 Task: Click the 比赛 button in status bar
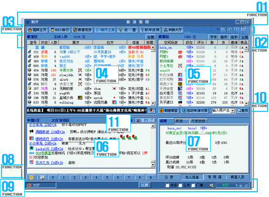144,185
